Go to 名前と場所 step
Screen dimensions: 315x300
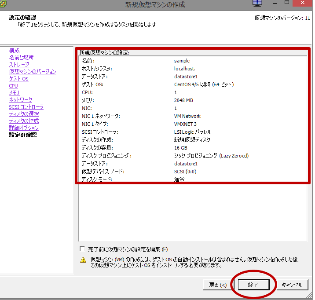coord(21,58)
